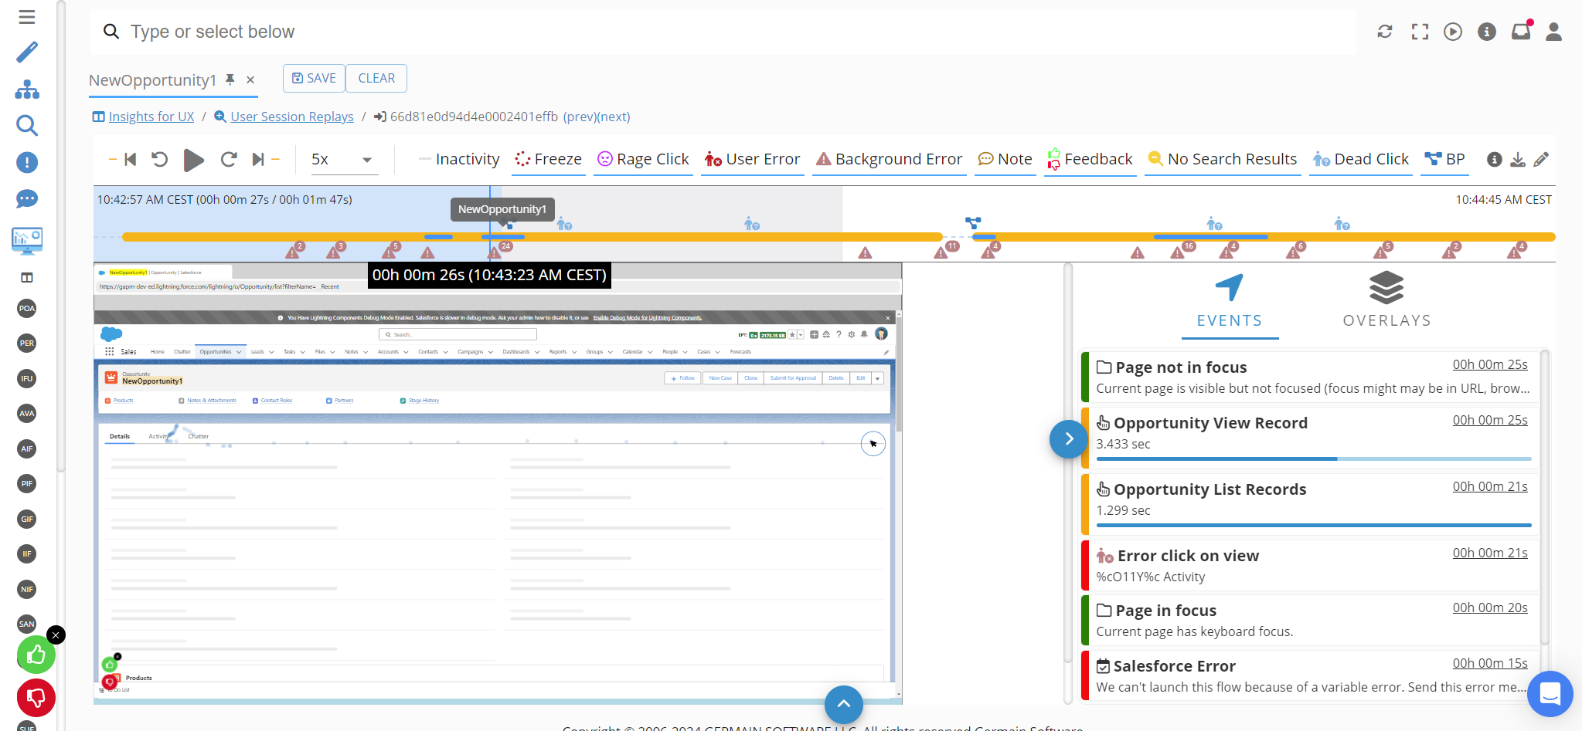Pin the NewOpportunity1 tab
1582x731 pixels.
[230, 80]
